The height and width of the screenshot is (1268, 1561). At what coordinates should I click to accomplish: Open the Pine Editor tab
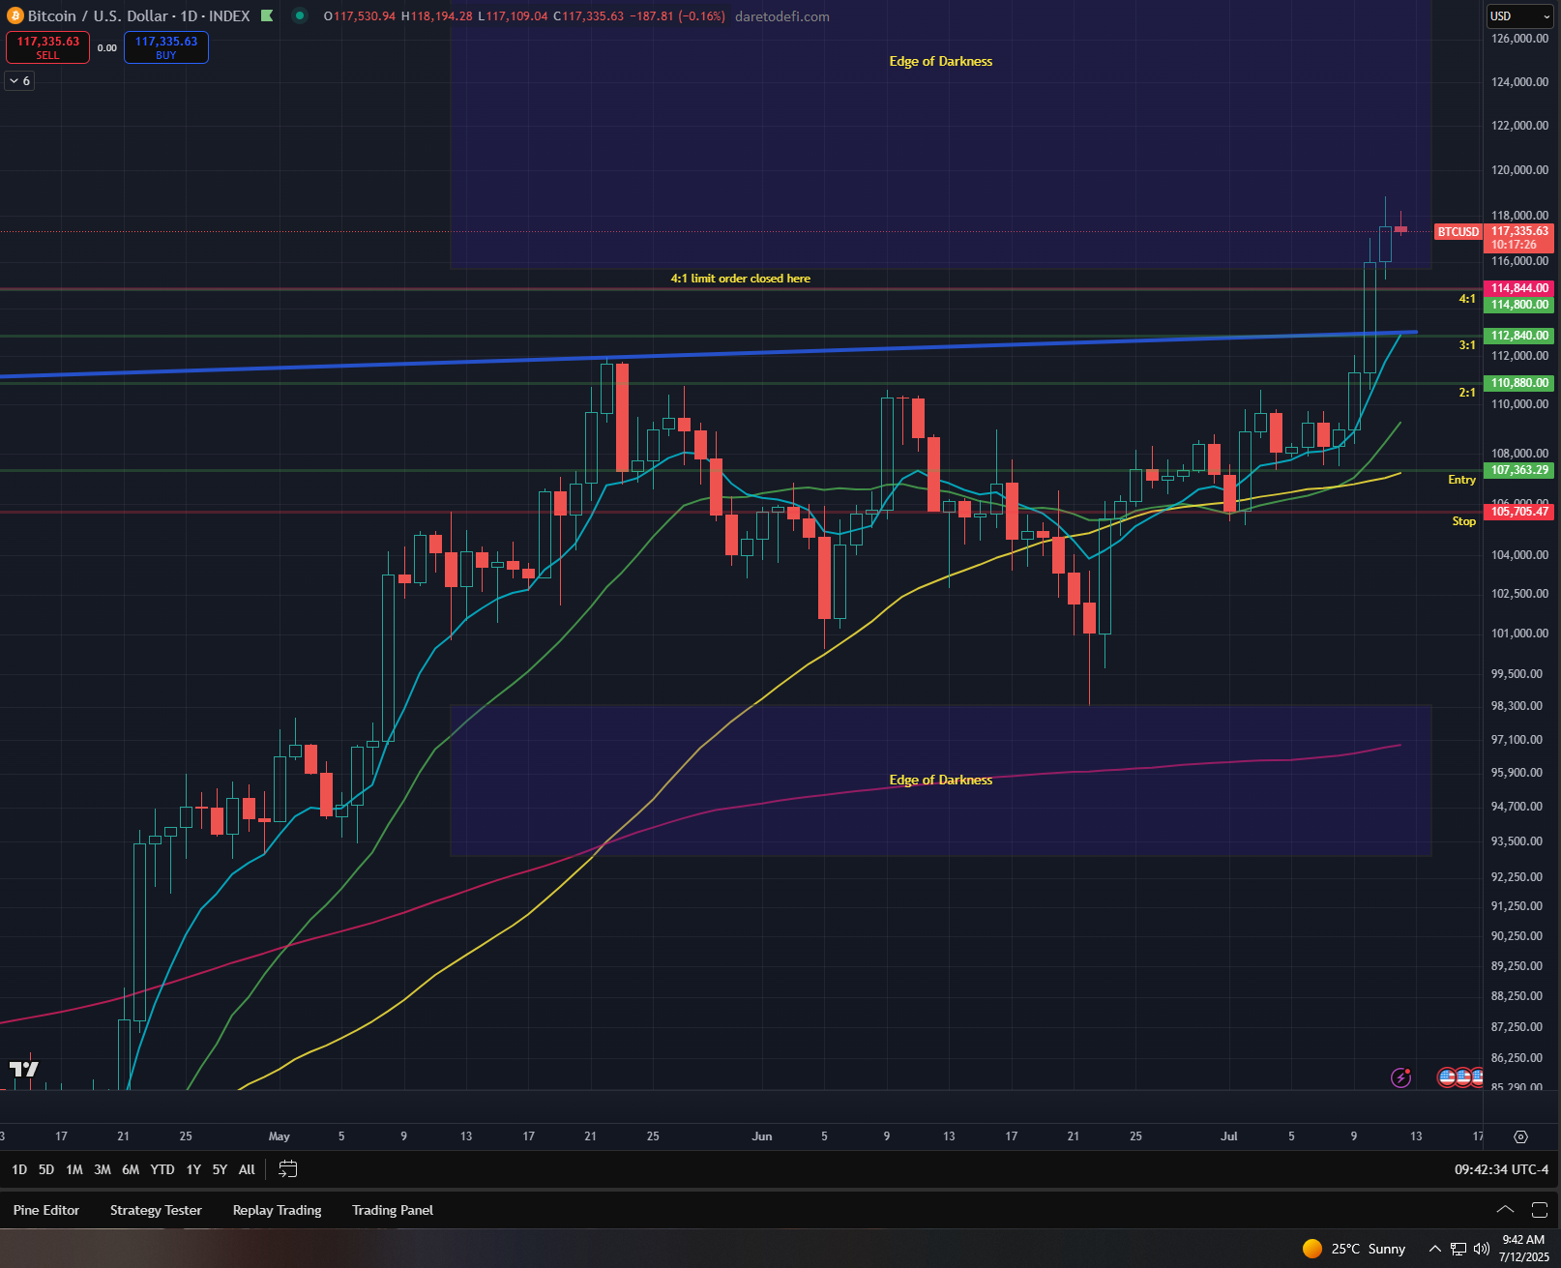46,1210
